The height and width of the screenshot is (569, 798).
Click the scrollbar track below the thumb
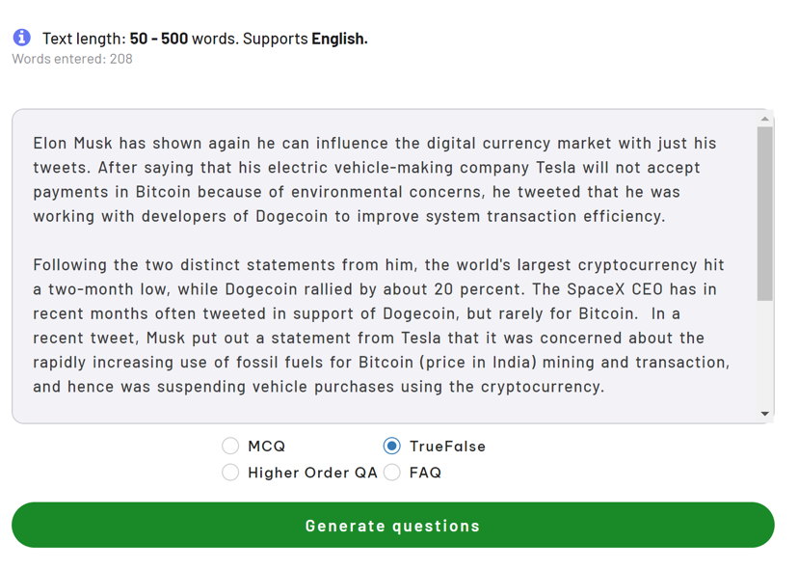pos(764,354)
